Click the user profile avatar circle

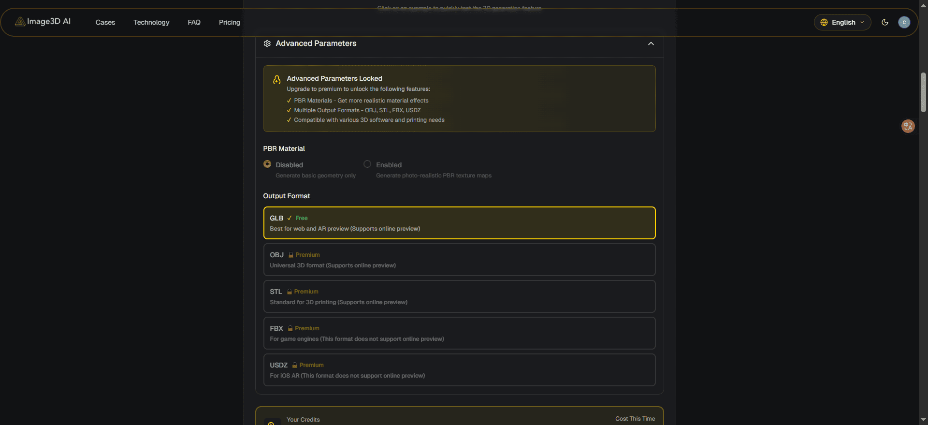click(x=904, y=22)
